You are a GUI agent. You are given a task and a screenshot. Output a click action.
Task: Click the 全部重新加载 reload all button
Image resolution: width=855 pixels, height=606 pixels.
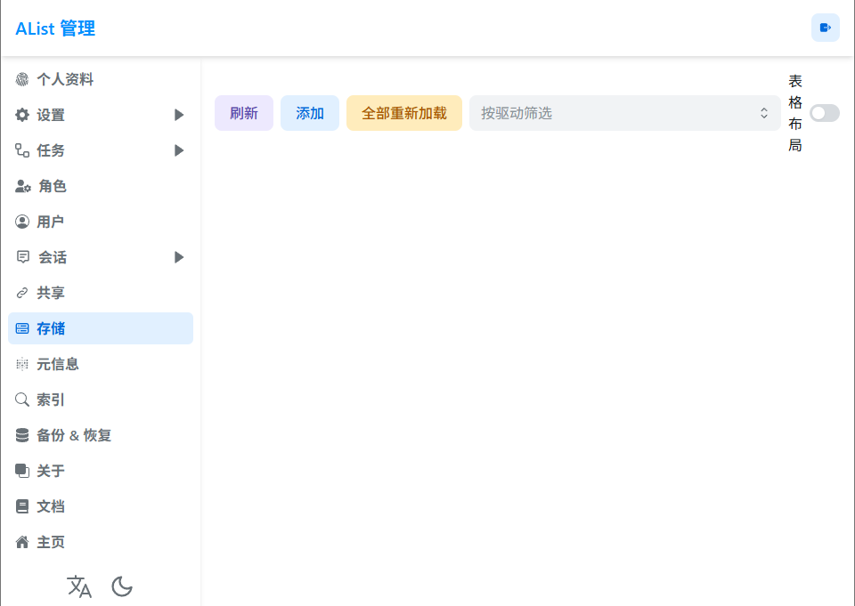click(x=404, y=113)
